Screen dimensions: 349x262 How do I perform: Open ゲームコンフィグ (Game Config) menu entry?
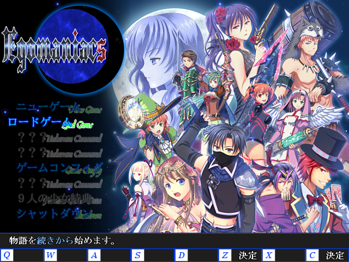(x=60, y=169)
